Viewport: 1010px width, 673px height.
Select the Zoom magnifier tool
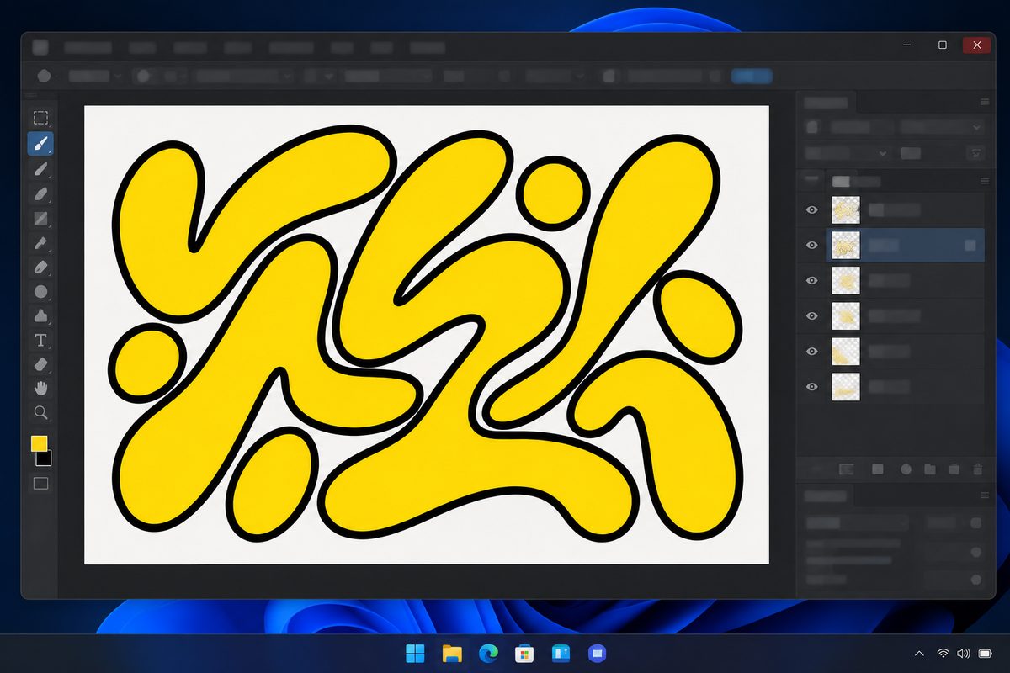(x=40, y=412)
